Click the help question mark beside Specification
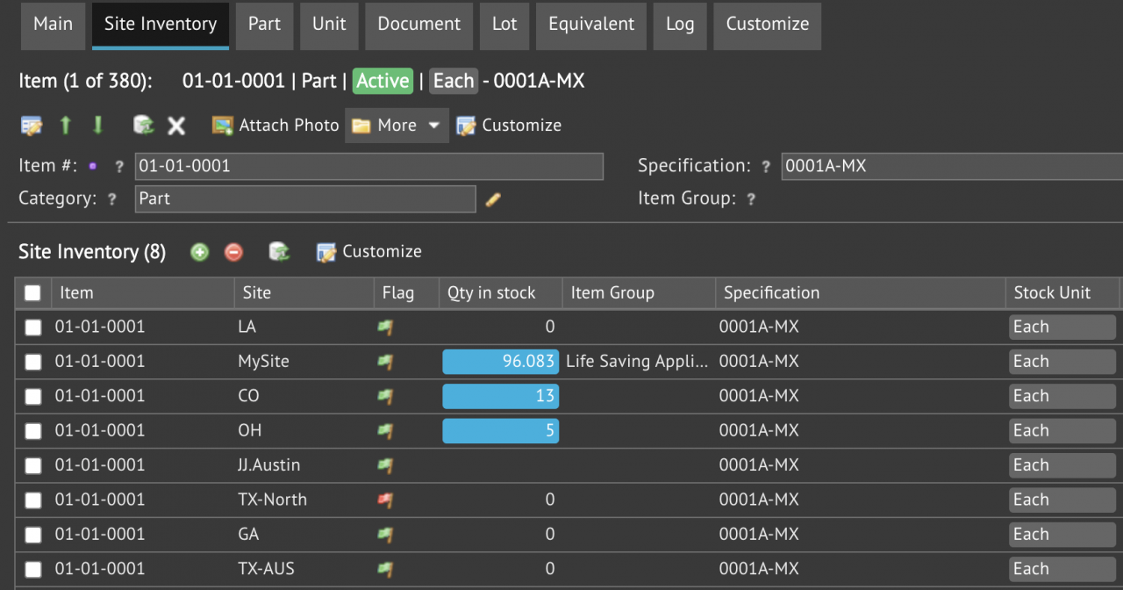The width and height of the screenshot is (1123, 590). (x=766, y=167)
